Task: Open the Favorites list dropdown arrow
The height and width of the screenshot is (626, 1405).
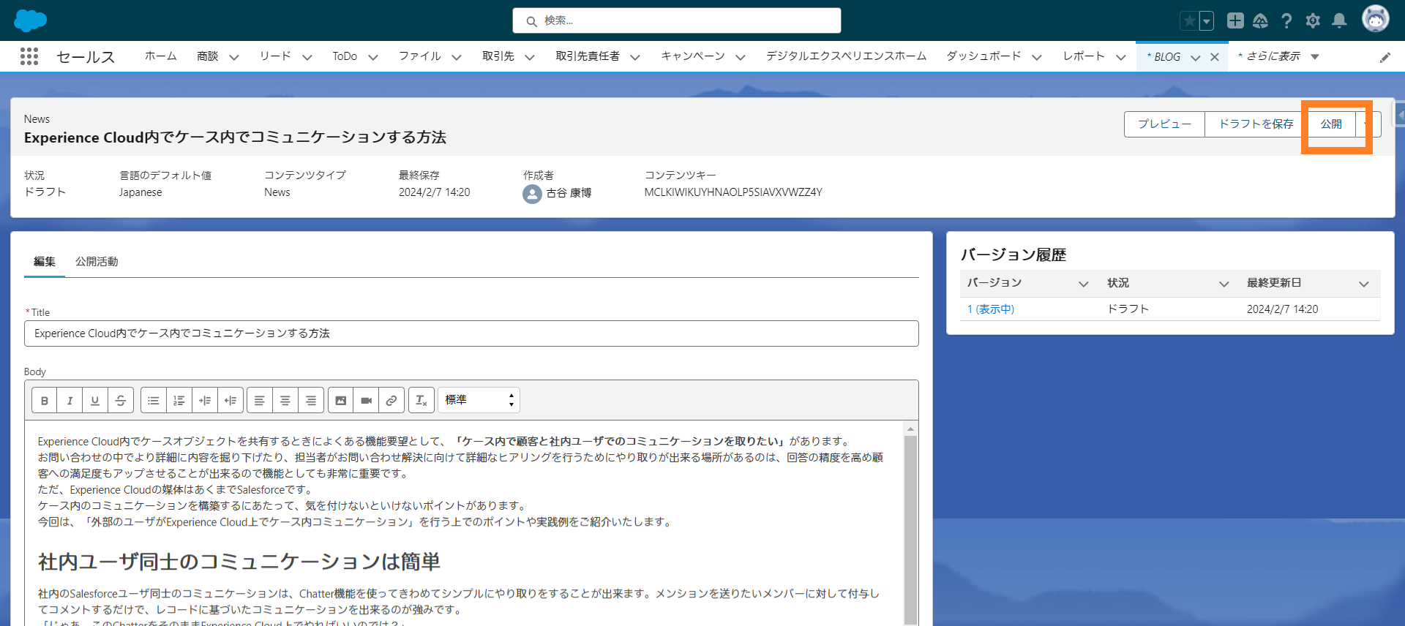Action: pos(1207,21)
